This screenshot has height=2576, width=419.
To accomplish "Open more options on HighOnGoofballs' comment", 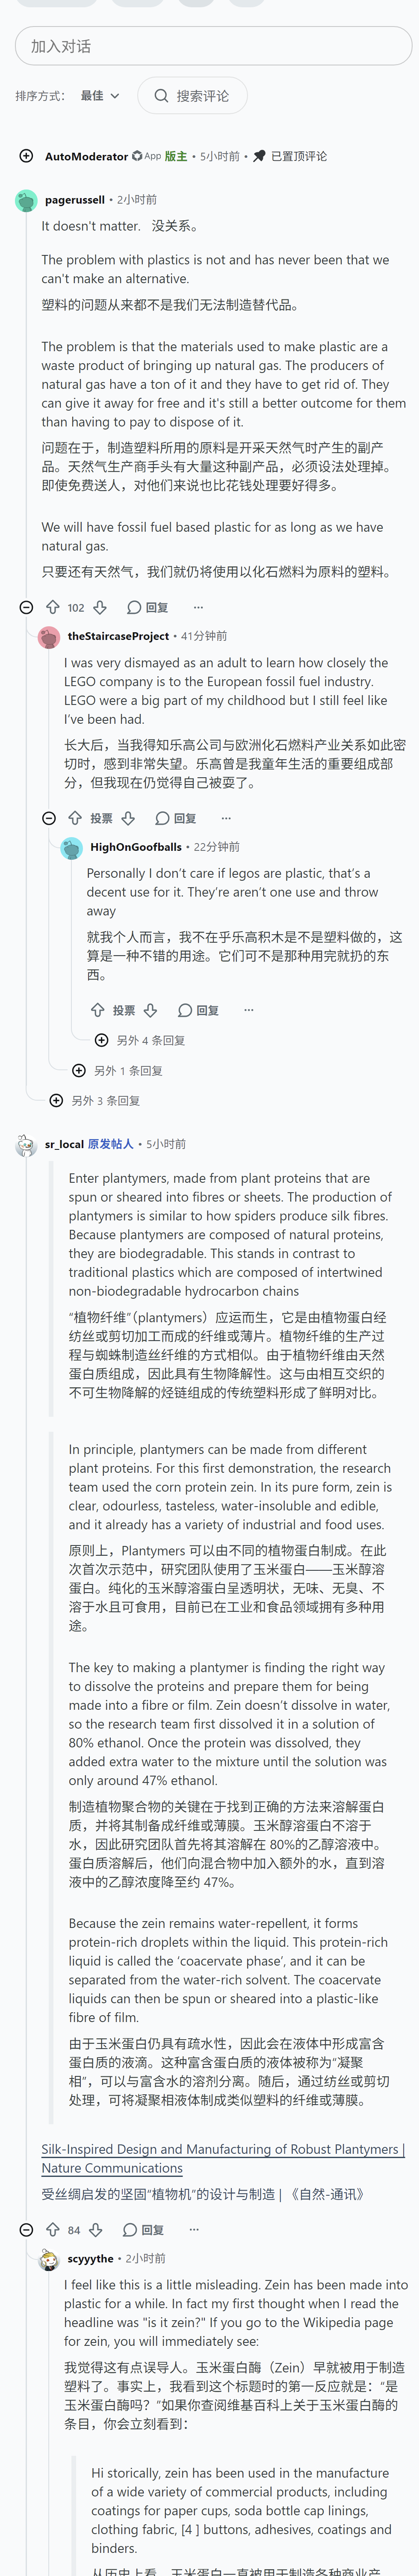I will tap(249, 1010).
